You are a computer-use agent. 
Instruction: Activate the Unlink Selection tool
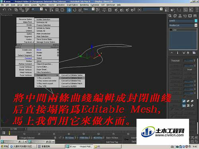pyautogui.click(x=21, y=10)
